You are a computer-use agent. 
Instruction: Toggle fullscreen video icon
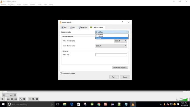click(x=21, y=99)
